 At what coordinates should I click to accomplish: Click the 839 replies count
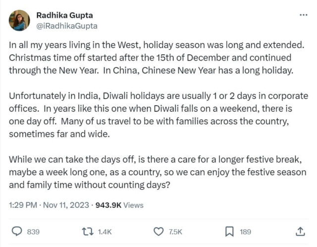[33, 232]
